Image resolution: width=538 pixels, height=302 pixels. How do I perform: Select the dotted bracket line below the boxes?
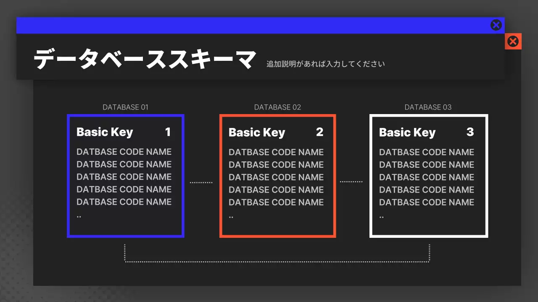(277, 262)
